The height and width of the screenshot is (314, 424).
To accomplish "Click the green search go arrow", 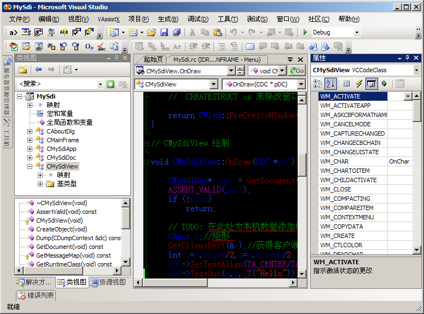I will [111, 84].
